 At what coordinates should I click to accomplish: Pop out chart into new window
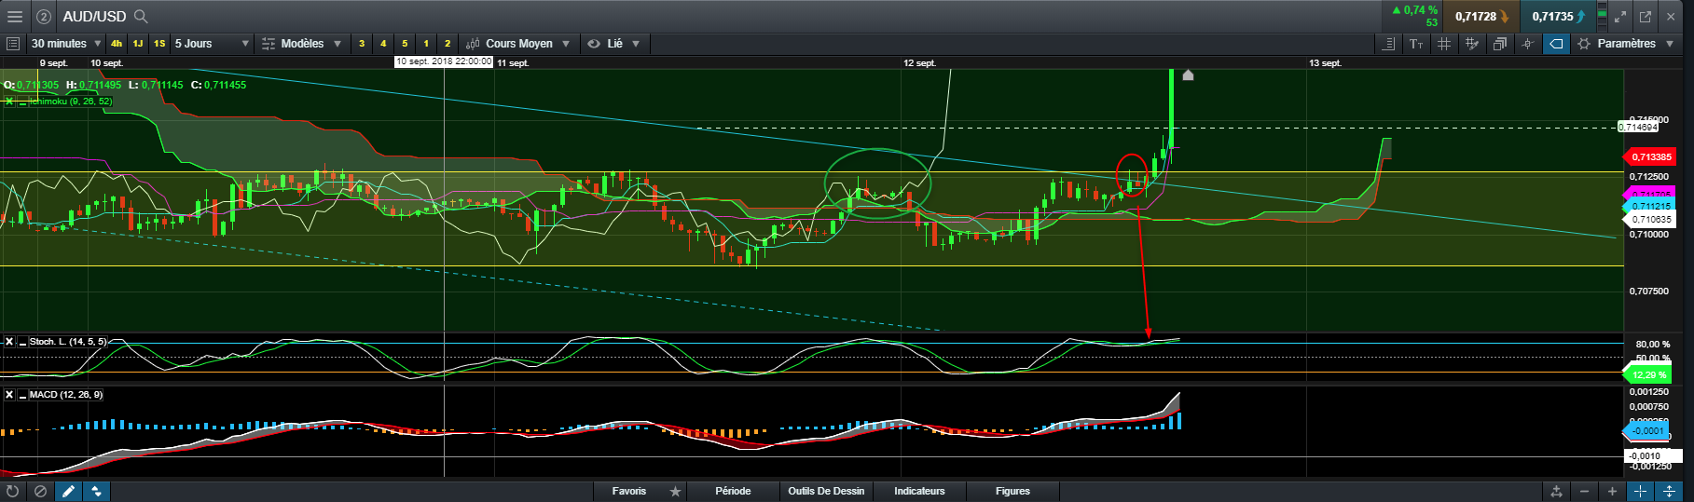[1646, 17]
